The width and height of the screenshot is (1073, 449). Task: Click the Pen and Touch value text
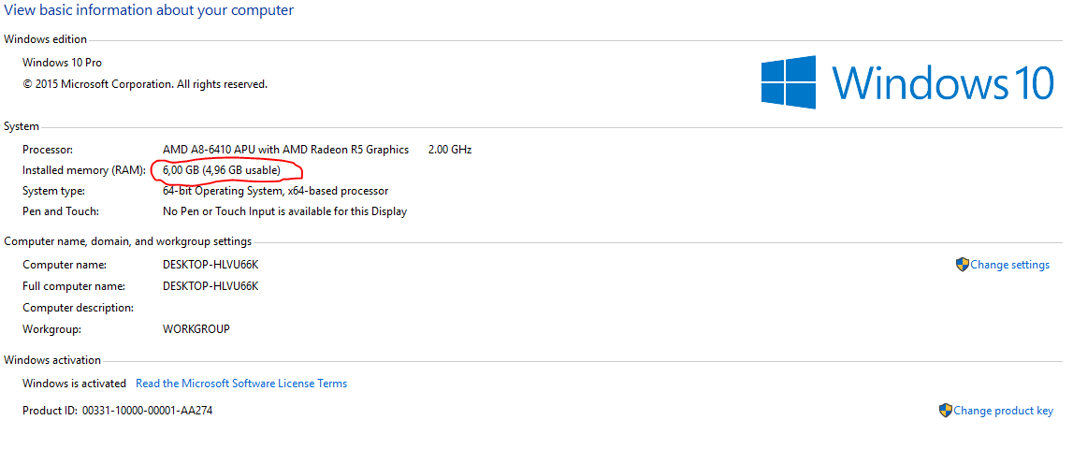284,211
